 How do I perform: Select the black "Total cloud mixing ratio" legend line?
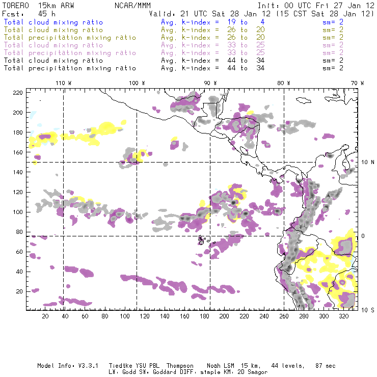53,60
